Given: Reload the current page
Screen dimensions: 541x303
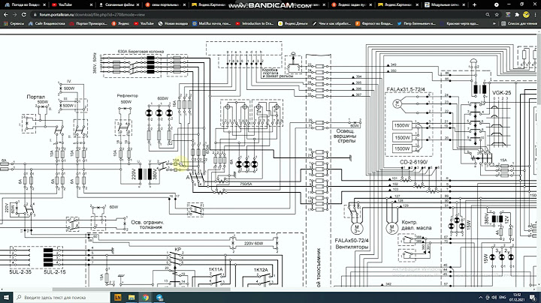Looking at the screenshot, I should click(x=24, y=15).
